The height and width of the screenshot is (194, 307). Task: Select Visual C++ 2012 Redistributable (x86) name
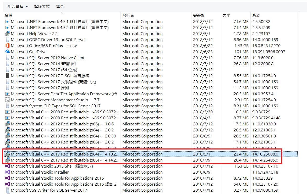pyautogui.click(x=63, y=124)
